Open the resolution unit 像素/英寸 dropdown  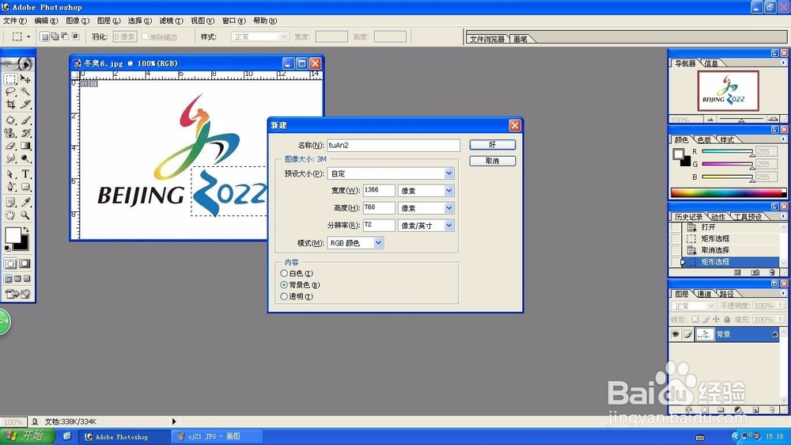click(448, 226)
